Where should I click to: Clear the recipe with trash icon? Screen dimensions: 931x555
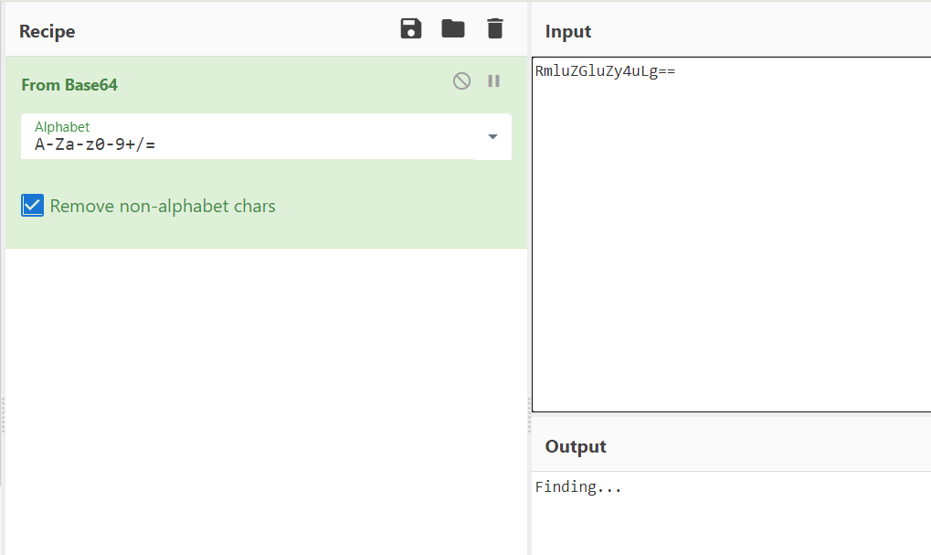494,29
